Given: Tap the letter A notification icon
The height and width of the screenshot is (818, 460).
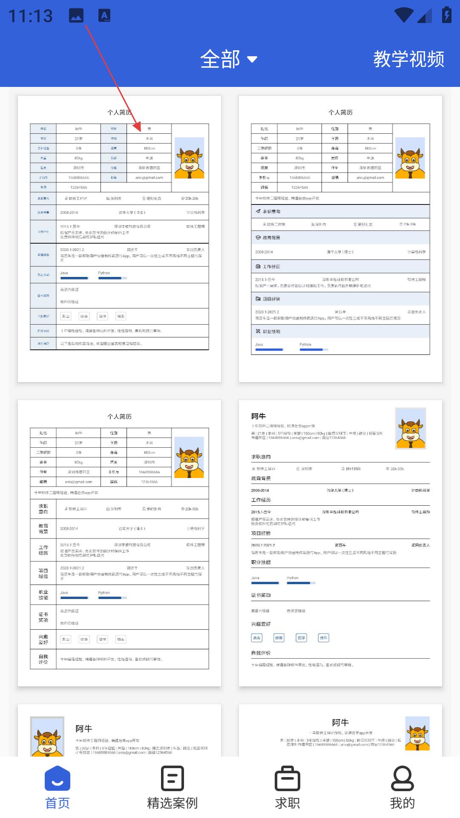Looking at the screenshot, I should [104, 16].
